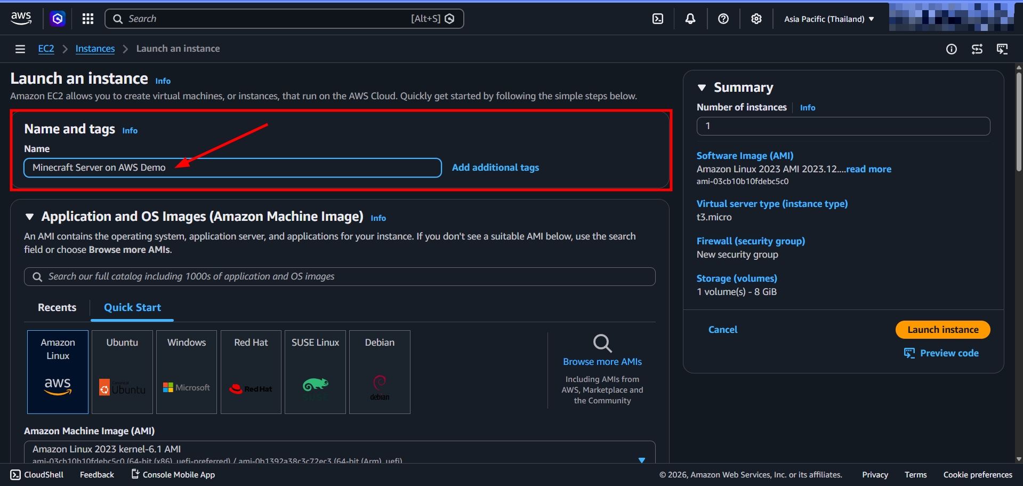Open the Asia Pacific (Thailand) region dropdown

tap(829, 19)
